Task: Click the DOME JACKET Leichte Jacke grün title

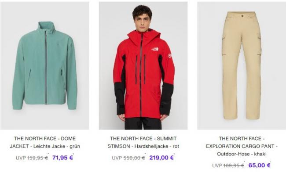Action: tap(45, 142)
